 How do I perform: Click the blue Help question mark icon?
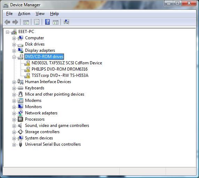[47, 22]
